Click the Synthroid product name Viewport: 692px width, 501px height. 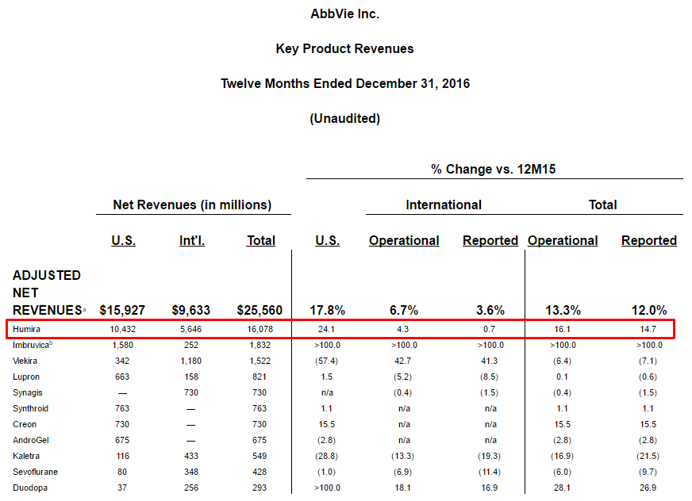pos(30,408)
